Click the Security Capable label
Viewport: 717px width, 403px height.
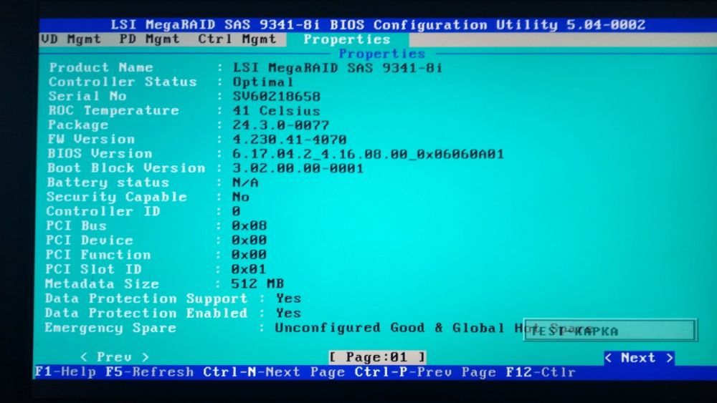coord(117,197)
